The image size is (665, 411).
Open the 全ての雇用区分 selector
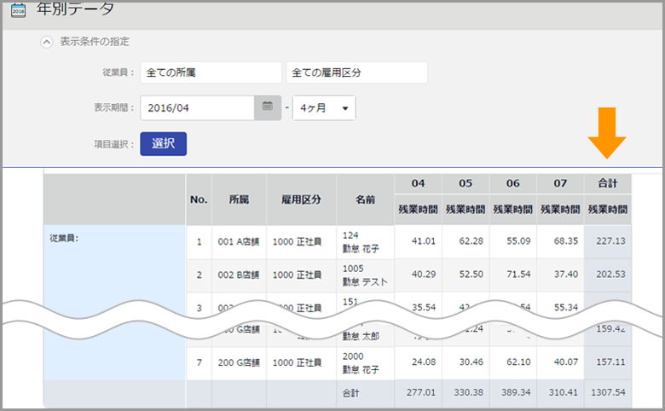click(x=356, y=72)
